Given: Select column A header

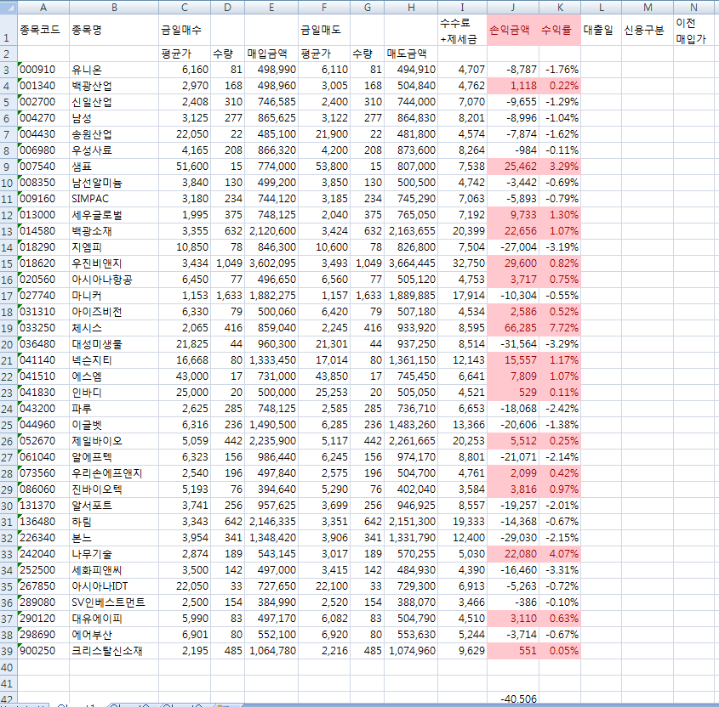Looking at the screenshot, I should [43, 7].
